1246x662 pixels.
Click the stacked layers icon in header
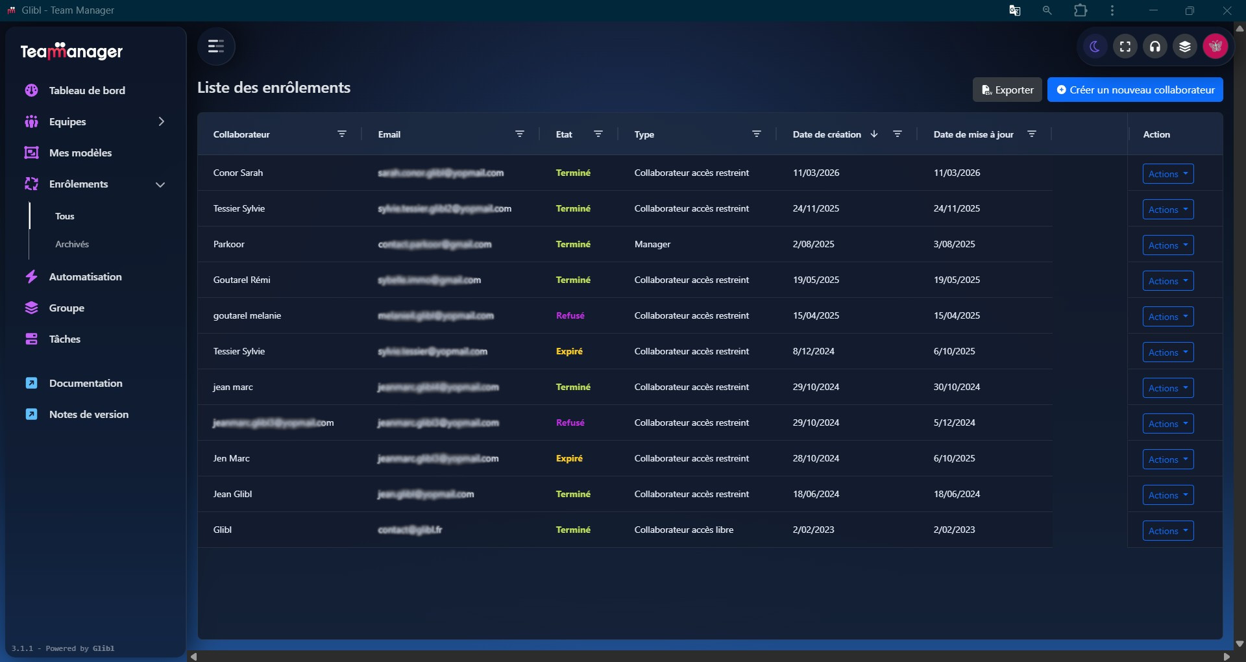(x=1185, y=47)
